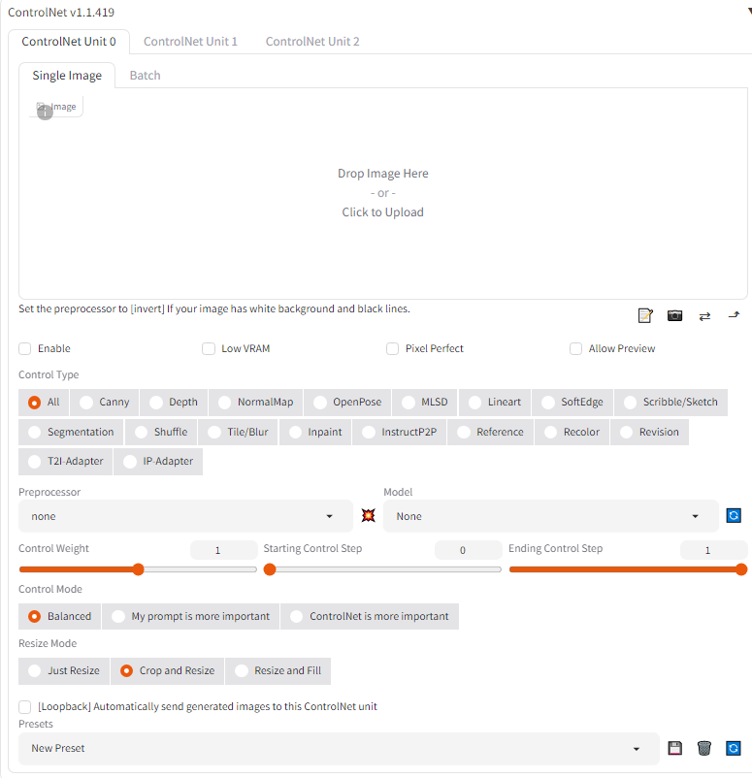
Task: Tick the Enable checkbox
Action: click(x=25, y=349)
